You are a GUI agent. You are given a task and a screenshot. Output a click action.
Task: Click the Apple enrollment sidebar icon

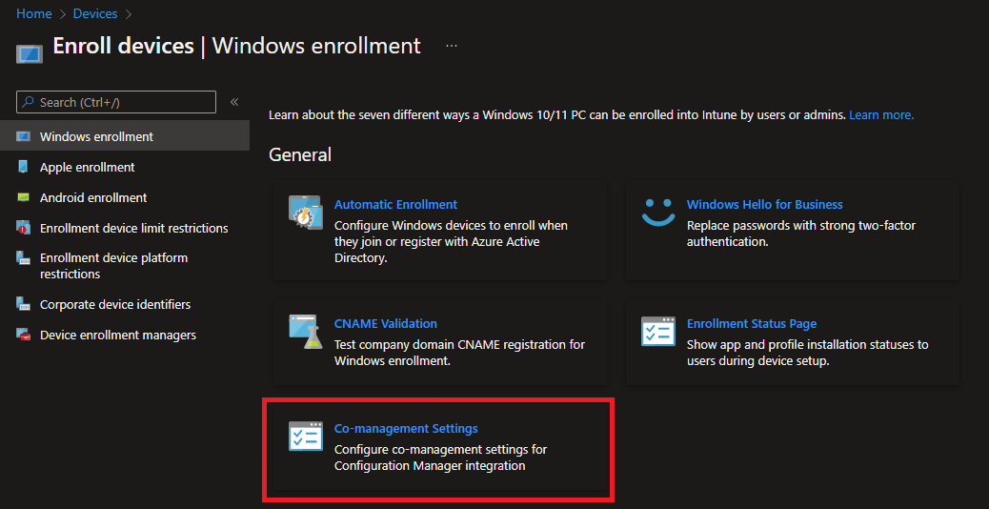[x=23, y=167]
